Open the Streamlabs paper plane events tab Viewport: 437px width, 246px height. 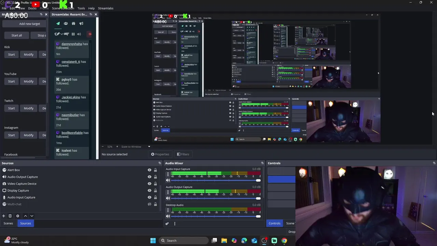tap(58, 24)
